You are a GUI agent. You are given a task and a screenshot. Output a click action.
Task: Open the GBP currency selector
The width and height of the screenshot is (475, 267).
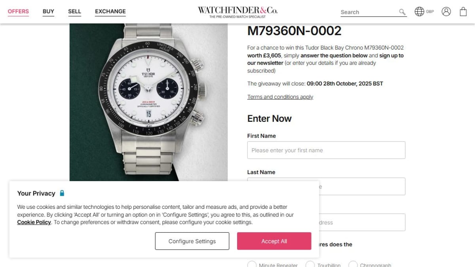point(430,11)
